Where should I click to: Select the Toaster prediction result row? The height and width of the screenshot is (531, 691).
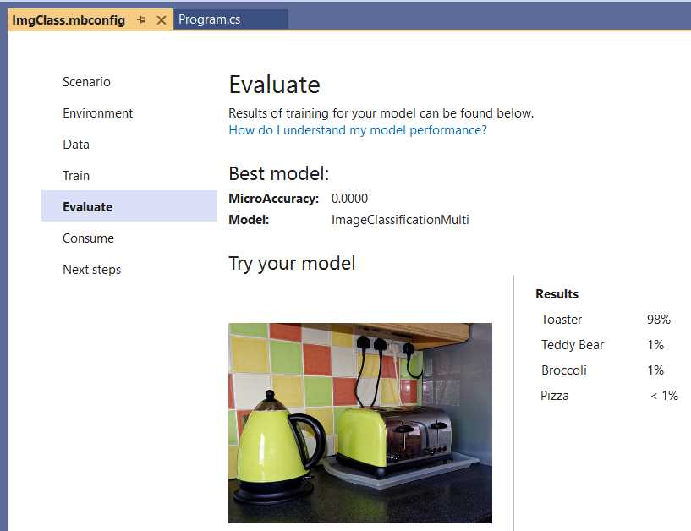pos(561,320)
